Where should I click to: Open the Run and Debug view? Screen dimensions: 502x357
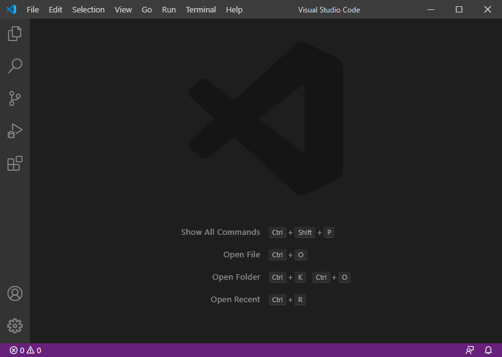click(x=15, y=131)
